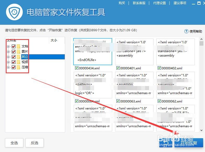Select the logic="OR" preview thumbnail
The image size is (205, 152).
[x=93, y=85]
